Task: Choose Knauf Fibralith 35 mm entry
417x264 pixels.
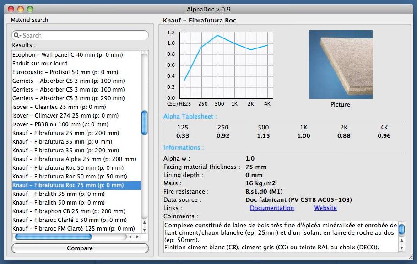Action: (58, 194)
